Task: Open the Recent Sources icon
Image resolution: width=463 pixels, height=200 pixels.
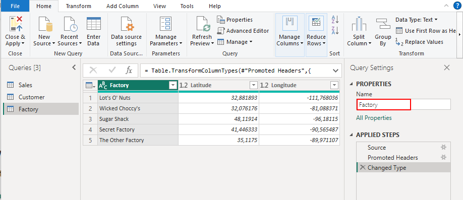Action: [70, 24]
